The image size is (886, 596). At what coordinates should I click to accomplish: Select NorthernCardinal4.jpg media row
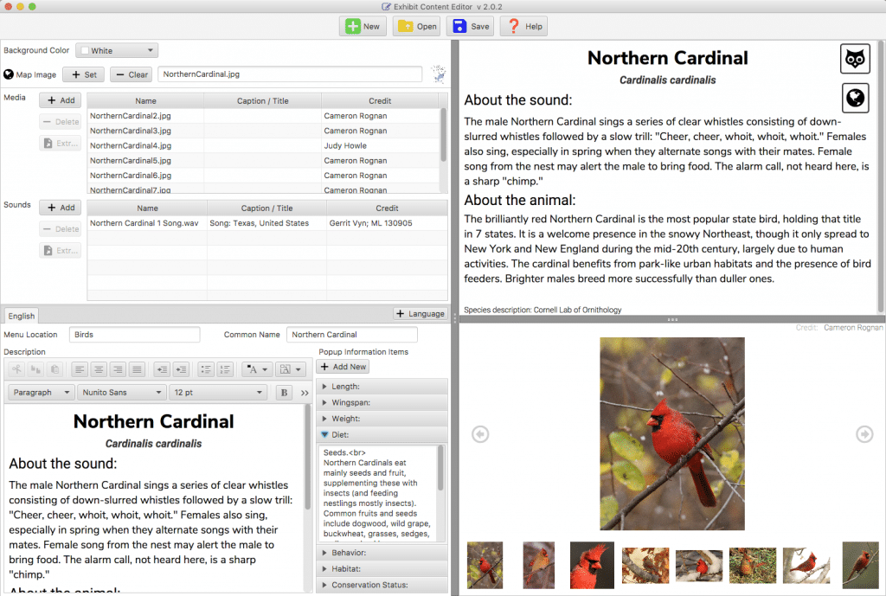pos(263,145)
